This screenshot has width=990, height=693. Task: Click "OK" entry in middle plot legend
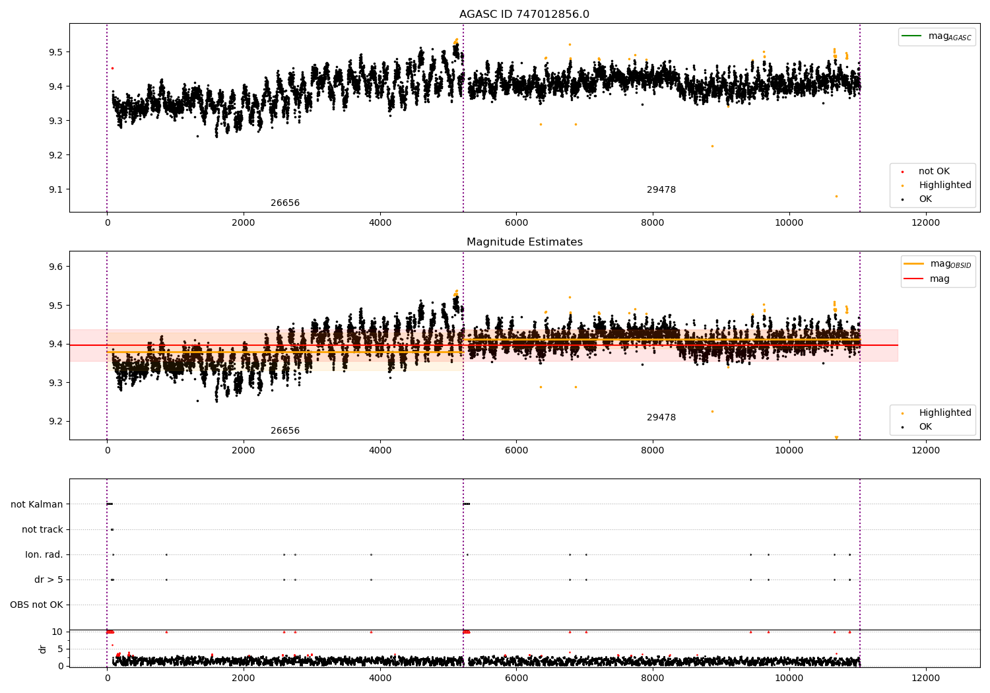coord(925,427)
